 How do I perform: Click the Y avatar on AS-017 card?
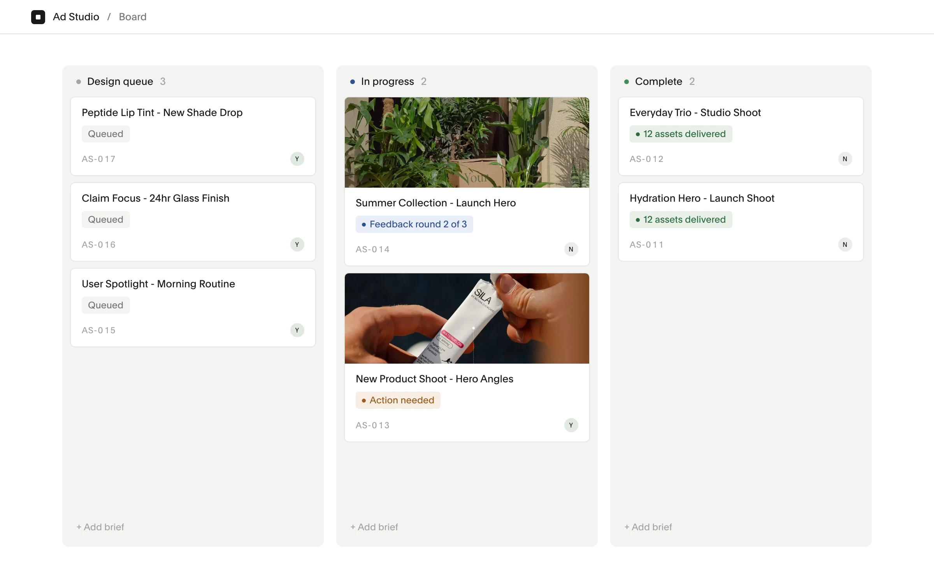point(297,159)
